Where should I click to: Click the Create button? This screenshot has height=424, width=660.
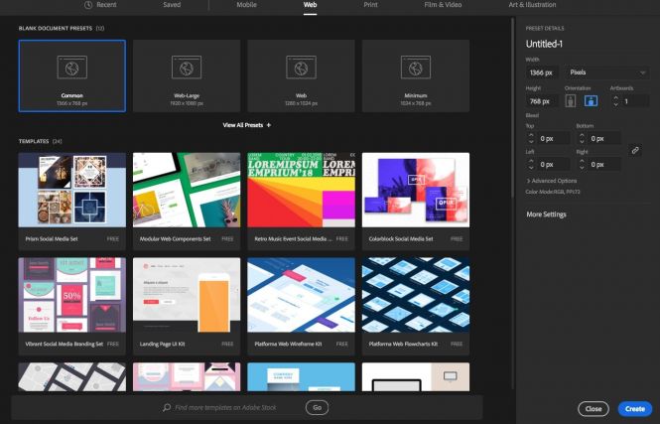(x=635, y=408)
